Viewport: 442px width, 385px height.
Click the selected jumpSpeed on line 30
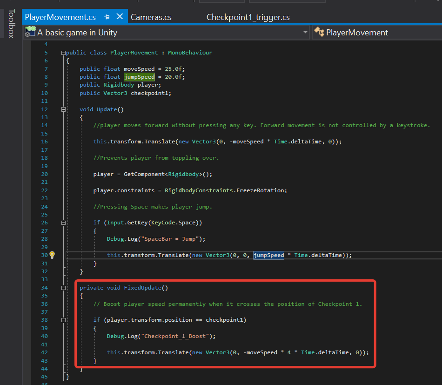[x=268, y=255]
